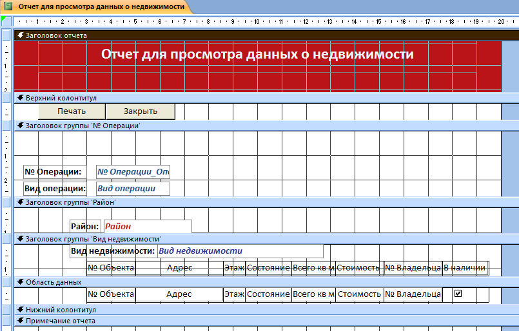Click the Вид операции bound field
Screen dimensions: 519x331
133,189
